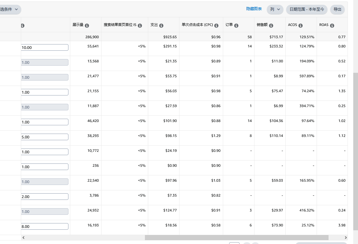Click the 导出 export button

point(337,10)
